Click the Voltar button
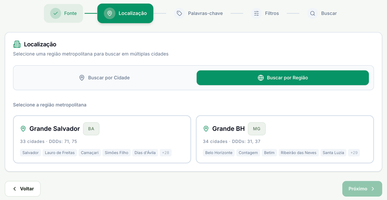387x200 pixels. click(23, 189)
